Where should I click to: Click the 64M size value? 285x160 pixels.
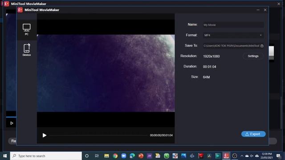point(206,77)
